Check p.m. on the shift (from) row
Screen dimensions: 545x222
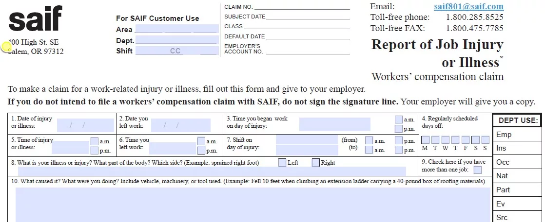399,140
